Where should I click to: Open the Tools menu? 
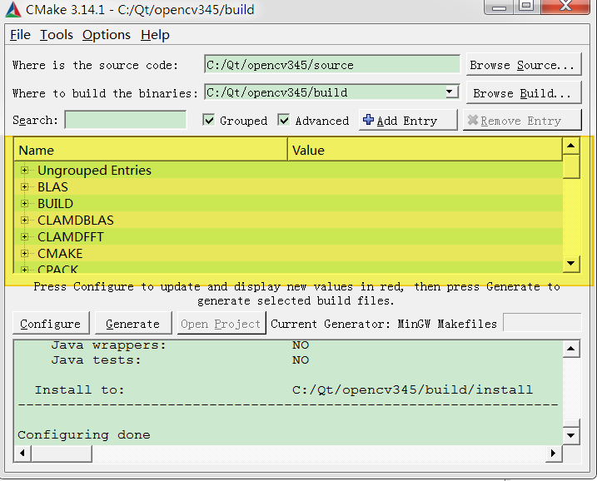click(57, 35)
